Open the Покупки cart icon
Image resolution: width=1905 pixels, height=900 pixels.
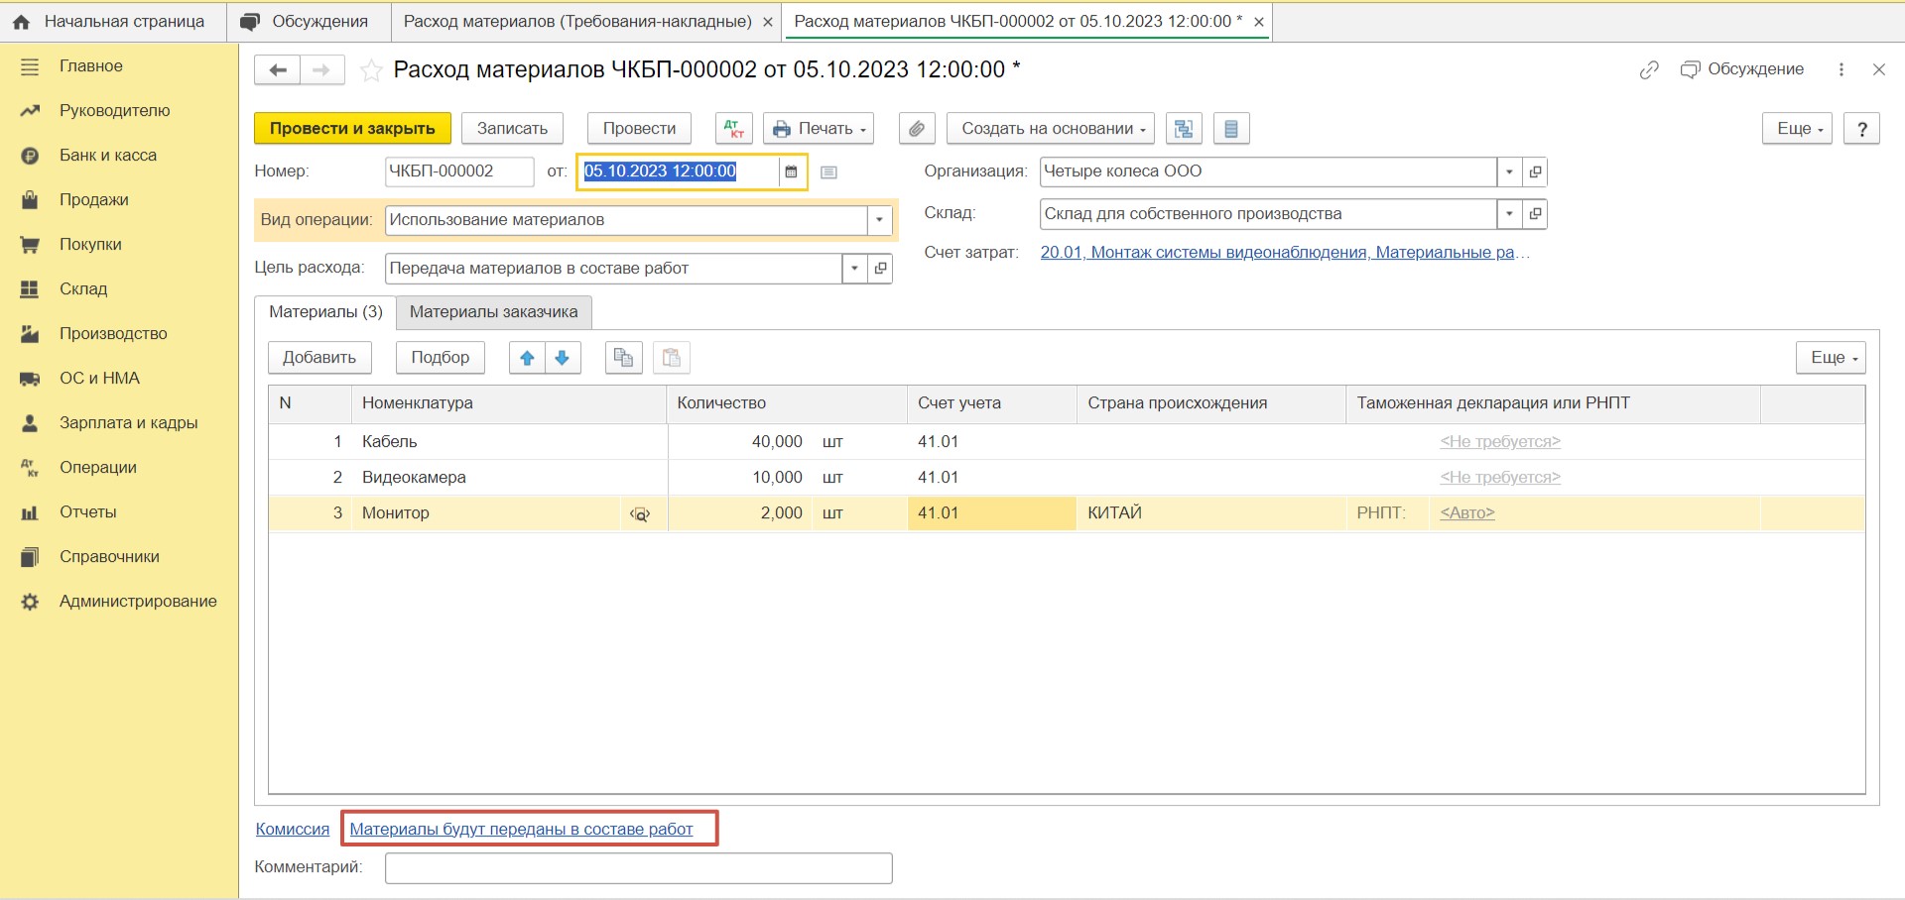[30, 245]
